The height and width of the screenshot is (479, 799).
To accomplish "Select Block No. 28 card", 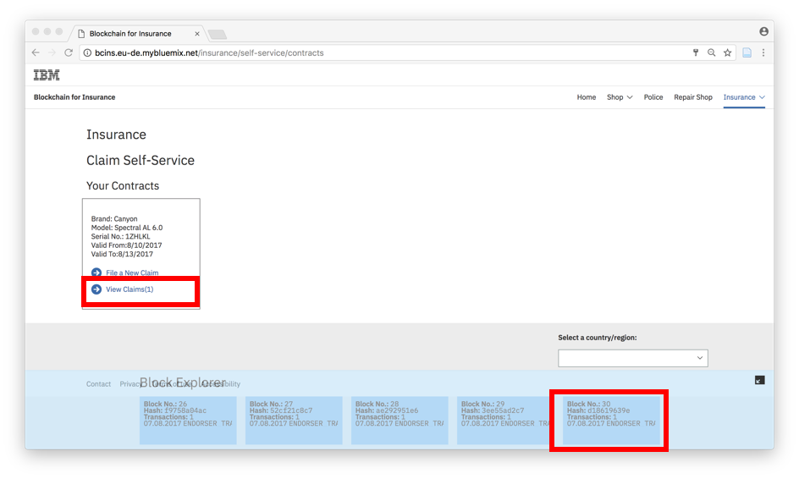I will (399, 421).
